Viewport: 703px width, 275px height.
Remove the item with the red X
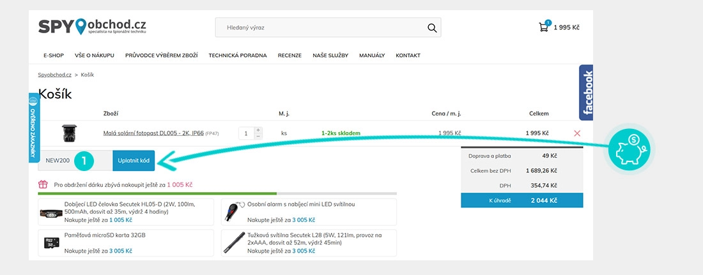point(577,133)
